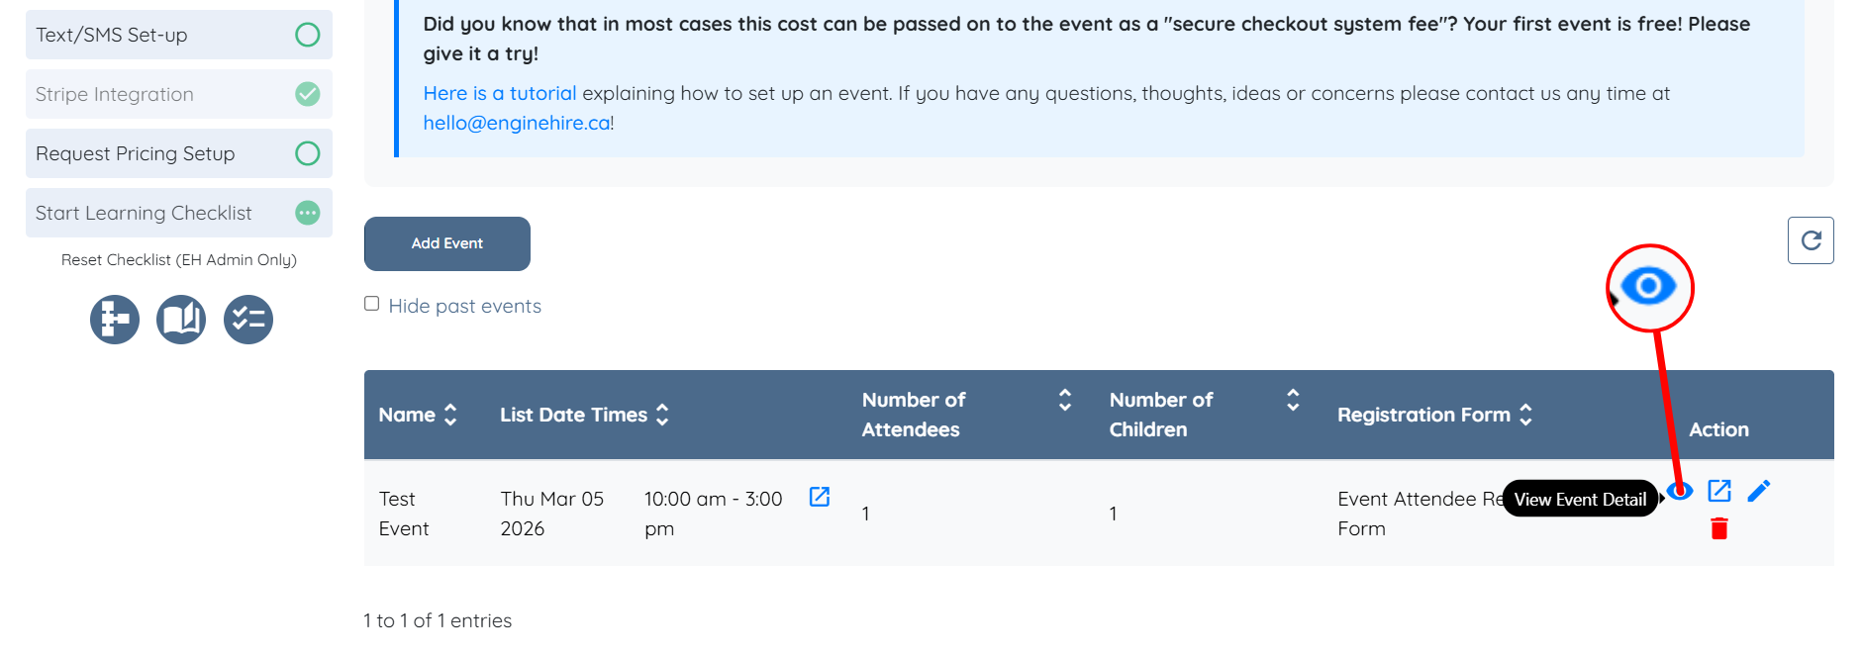Open the sitemap hierarchy round icon

click(115, 320)
